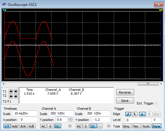Select A/B display mode
Viewport: 165px width, 131px height.
point(31,126)
